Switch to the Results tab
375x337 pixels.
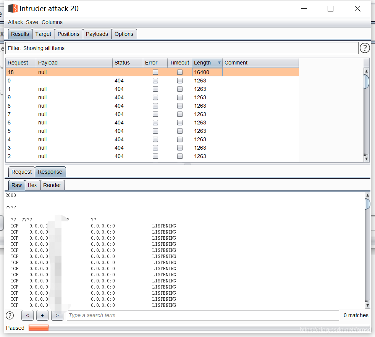20,34
